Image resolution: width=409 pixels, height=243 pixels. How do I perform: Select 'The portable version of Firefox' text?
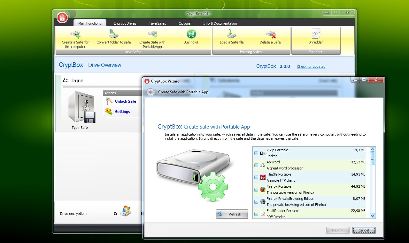point(290,192)
